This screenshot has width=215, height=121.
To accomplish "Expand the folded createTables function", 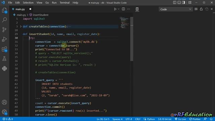I will pyautogui.click(x=21, y=27).
